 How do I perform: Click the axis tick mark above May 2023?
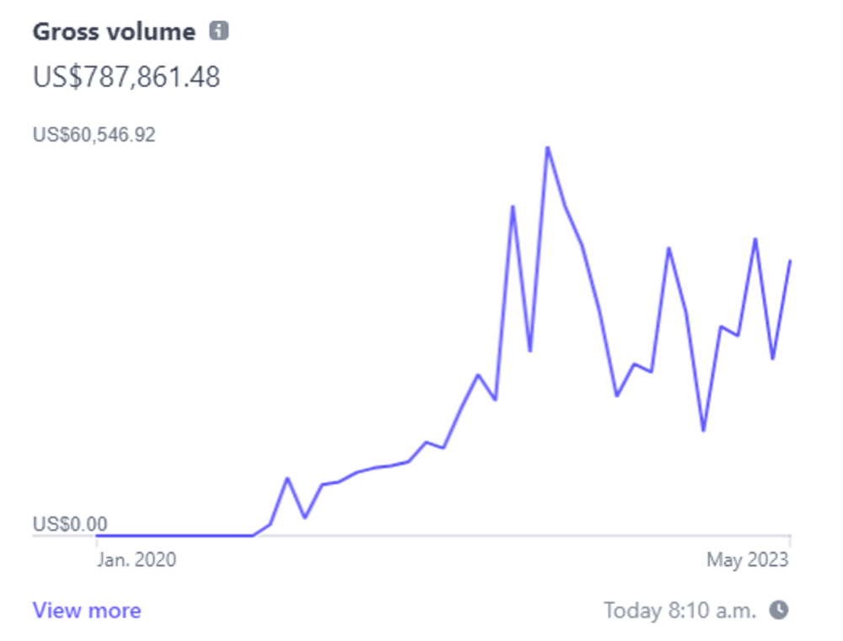pos(790,540)
